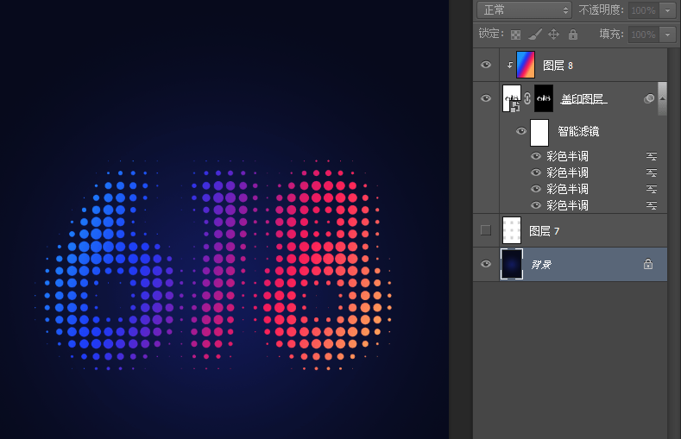Screen dimensions: 681x439
Task: Click the 不透明度 100% value field
Action: click(643, 10)
